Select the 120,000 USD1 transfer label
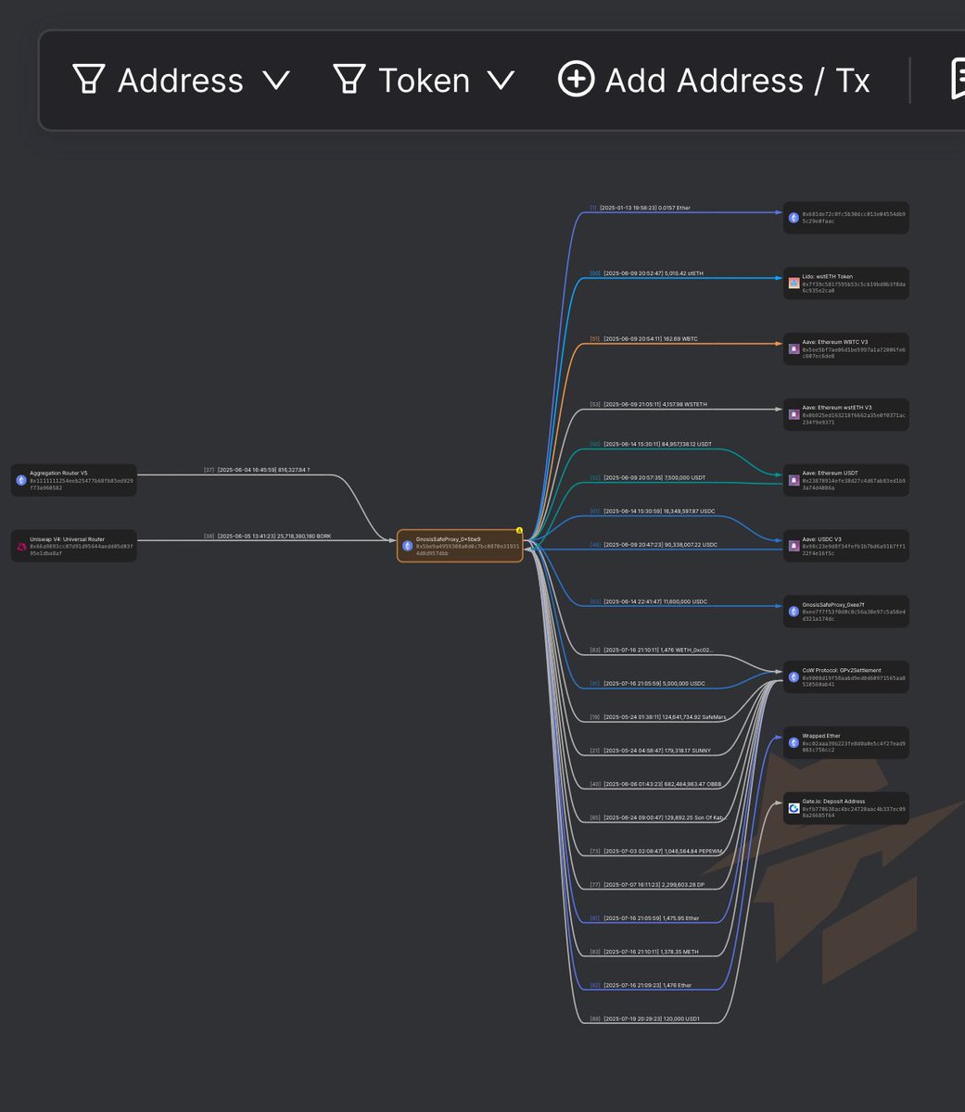 coord(644,1018)
